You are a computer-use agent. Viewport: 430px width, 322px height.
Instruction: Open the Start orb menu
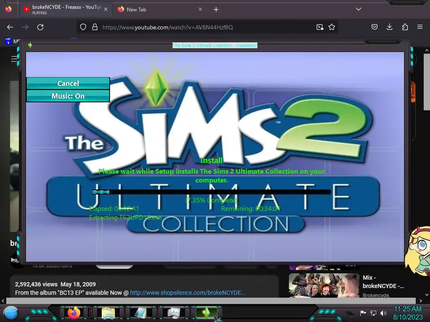pos(11,313)
